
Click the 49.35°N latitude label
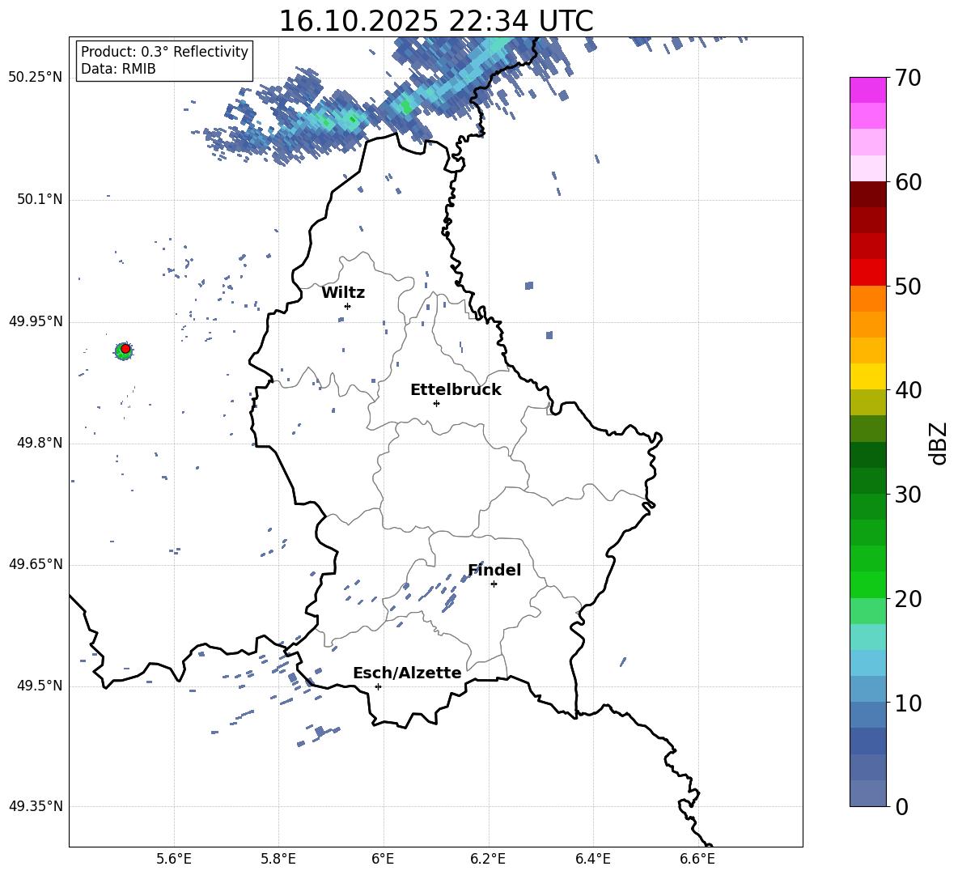pos(36,806)
